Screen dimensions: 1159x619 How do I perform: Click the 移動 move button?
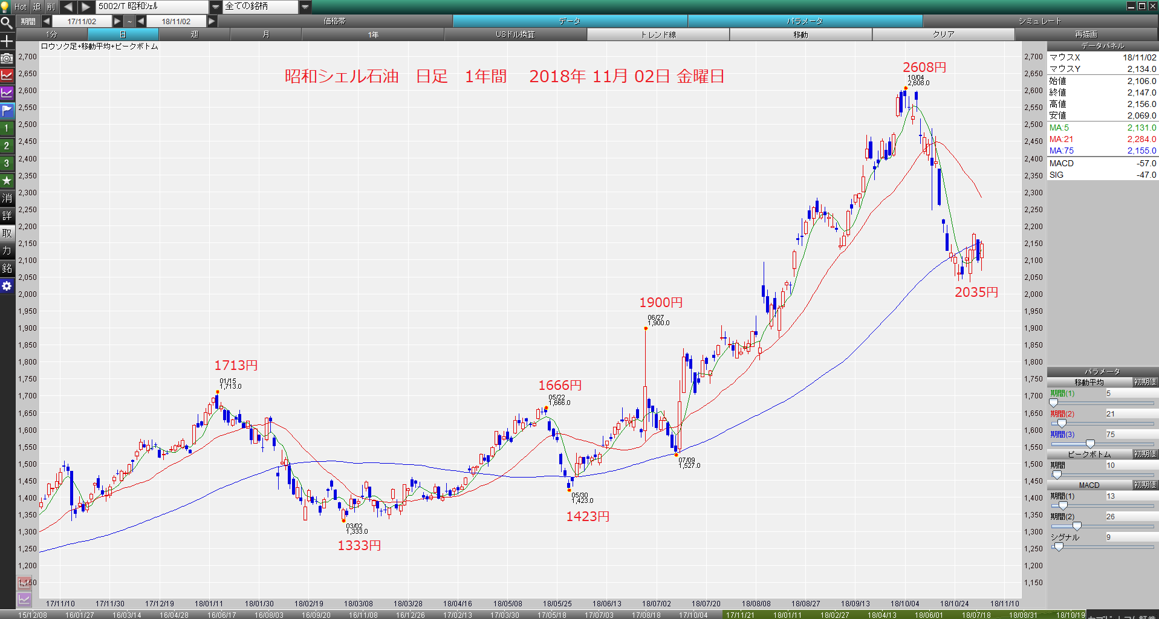coord(800,34)
